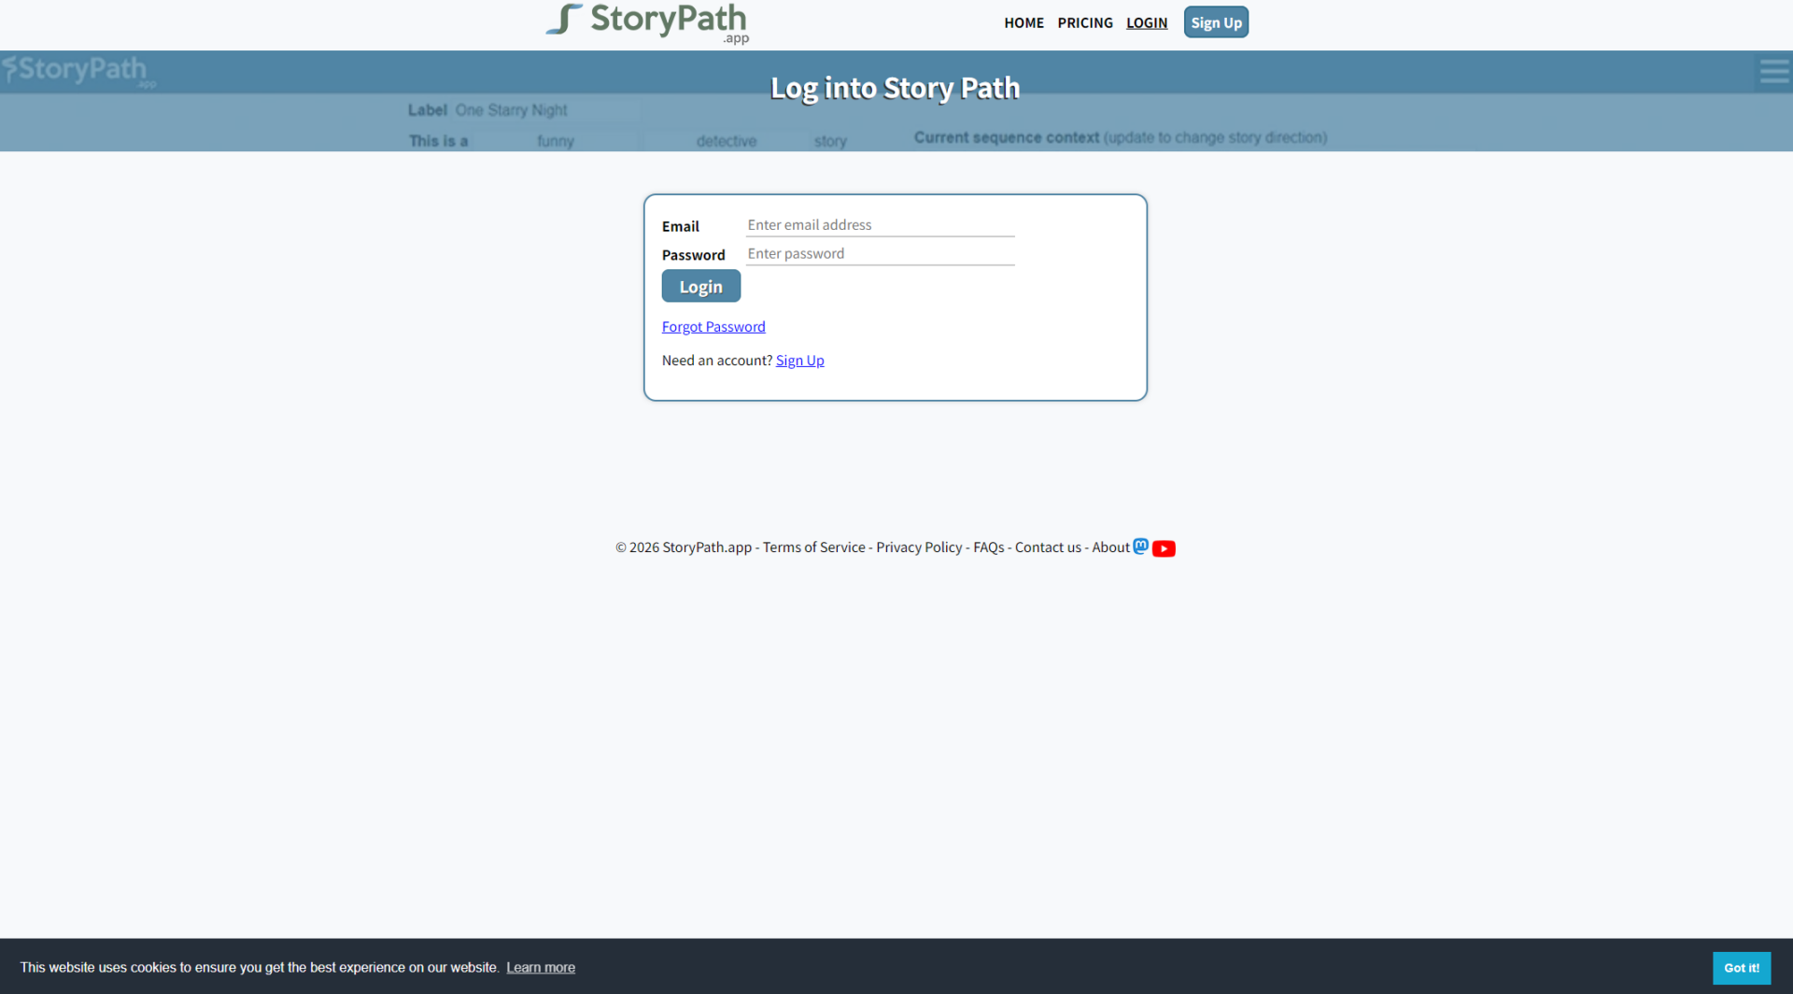The height and width of the screenshot is (994, 1793).
Task: Click the StoryPath logo in the header
Action: pos(647,23)
